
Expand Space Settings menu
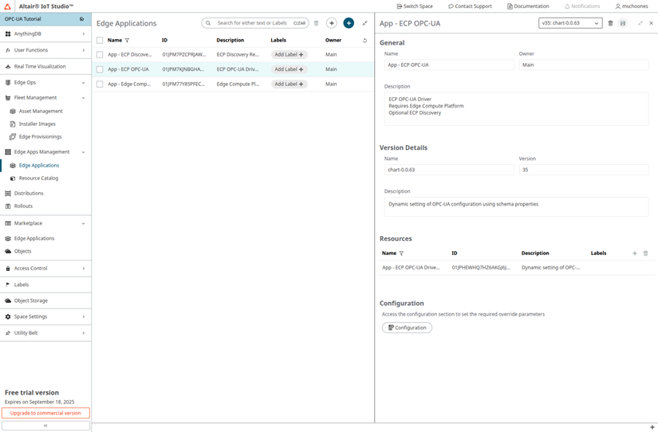45,316
